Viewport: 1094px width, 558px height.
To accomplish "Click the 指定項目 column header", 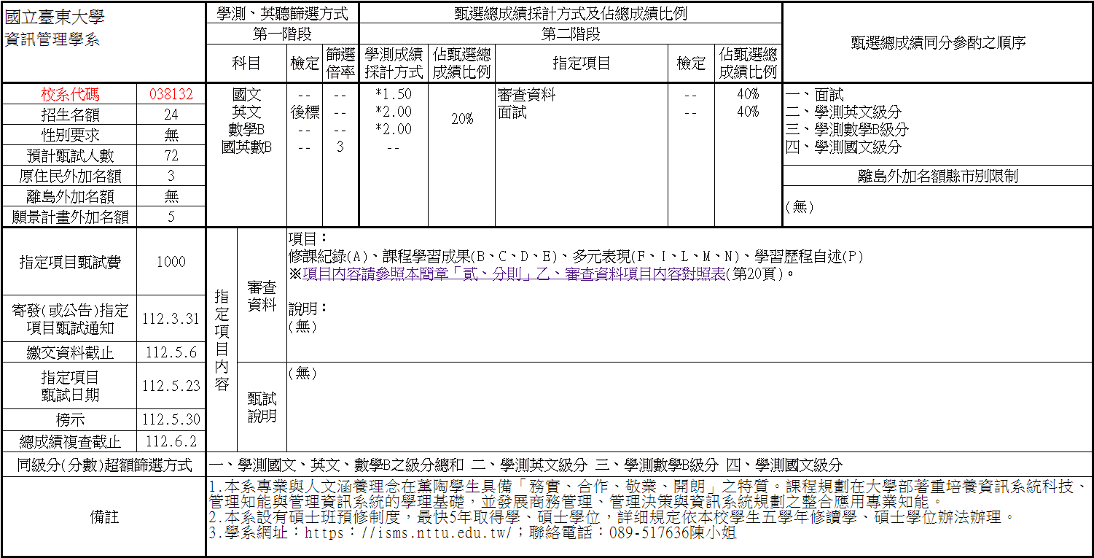I will (x=582, y=63).
